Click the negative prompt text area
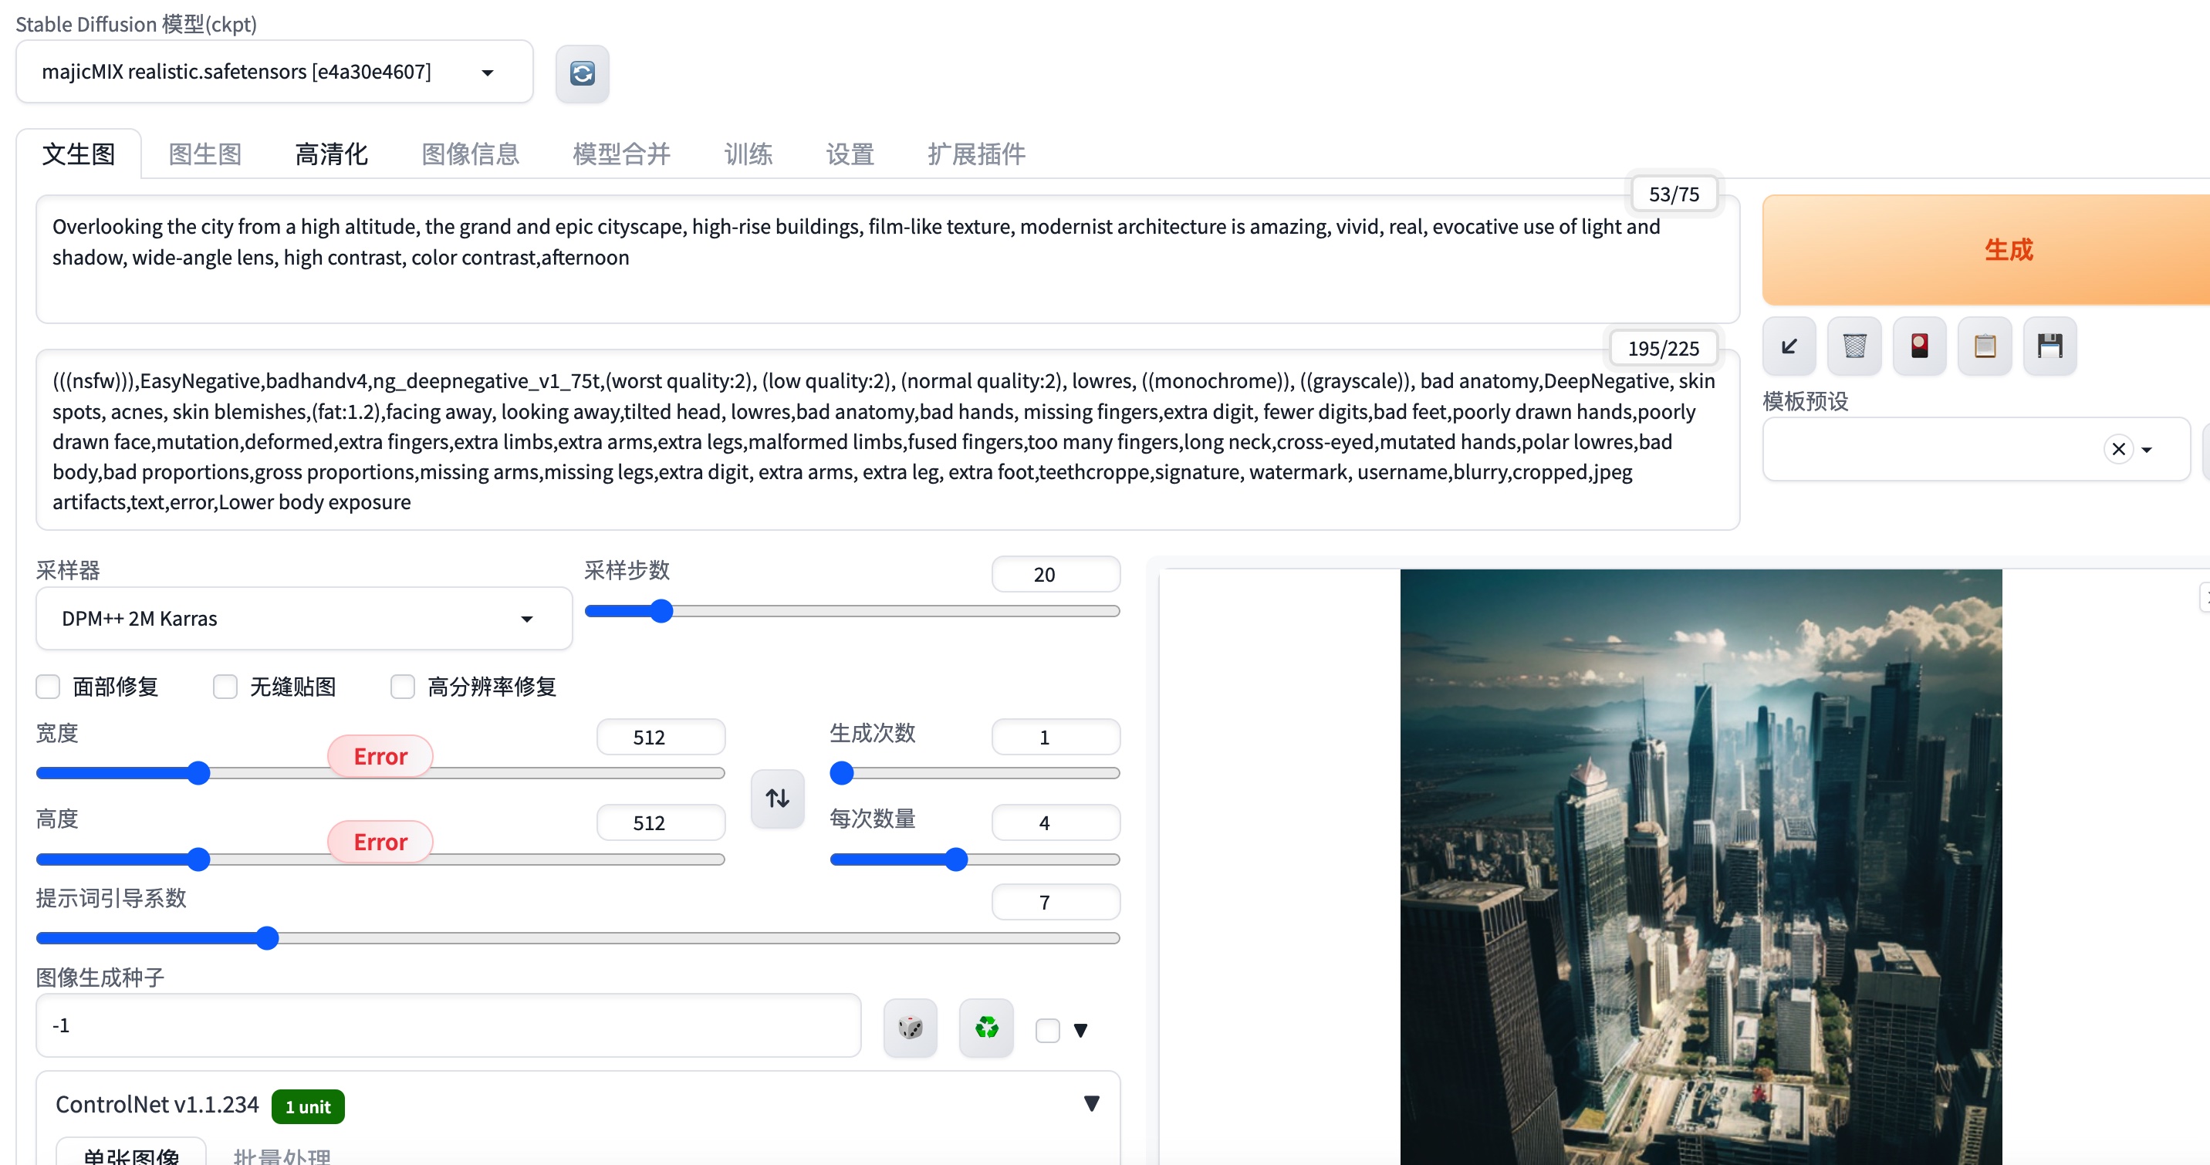Screen dimensions: 2210x1165 [x=887, y=440]
